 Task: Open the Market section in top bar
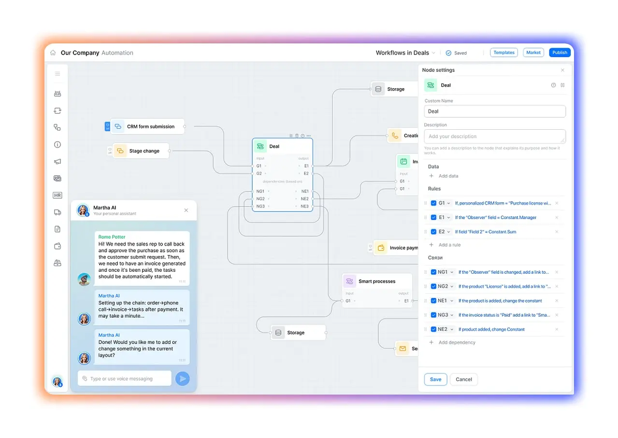tap(533, 53)
